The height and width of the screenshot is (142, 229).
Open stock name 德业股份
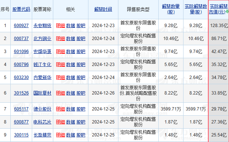click(42, 109)
